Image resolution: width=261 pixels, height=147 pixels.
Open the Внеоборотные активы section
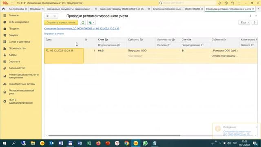tap(22, 84)
